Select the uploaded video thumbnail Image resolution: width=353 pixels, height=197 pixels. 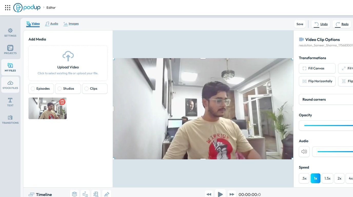pos(47,108)
